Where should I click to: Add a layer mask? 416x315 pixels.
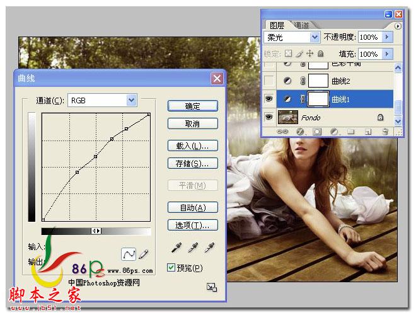317,132
